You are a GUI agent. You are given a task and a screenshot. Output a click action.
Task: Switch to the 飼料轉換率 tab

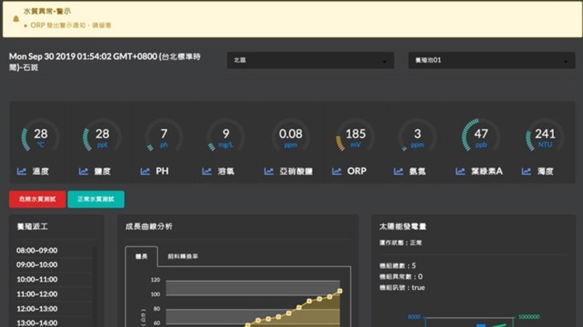coord(183,256)
